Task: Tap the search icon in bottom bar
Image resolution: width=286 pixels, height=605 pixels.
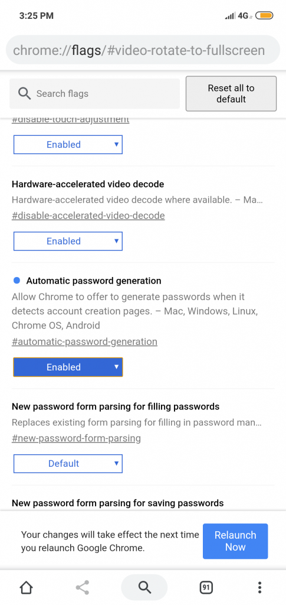Action: (144, 588)
